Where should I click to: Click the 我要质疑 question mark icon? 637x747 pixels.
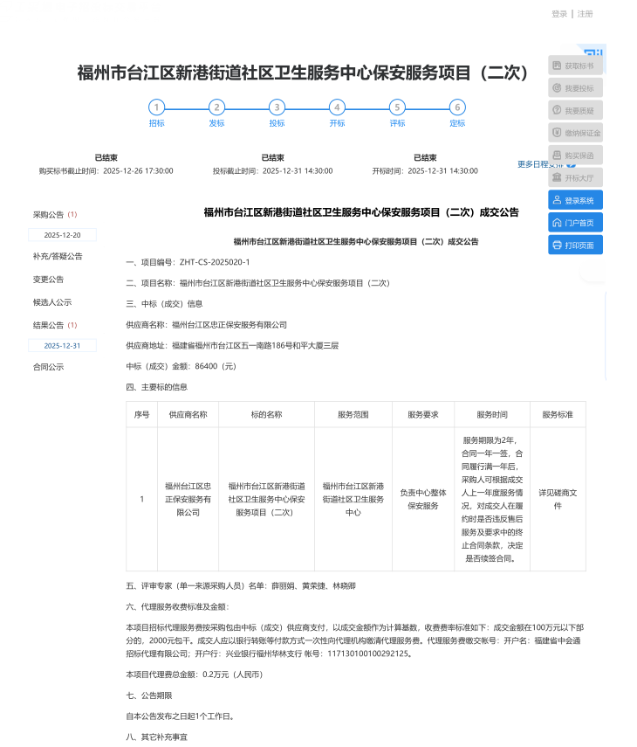(558, 111)
